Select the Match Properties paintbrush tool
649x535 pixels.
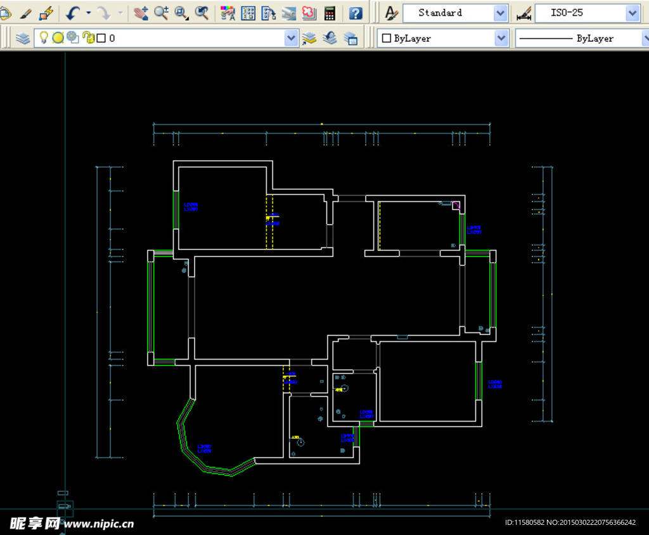click(25, 14)
